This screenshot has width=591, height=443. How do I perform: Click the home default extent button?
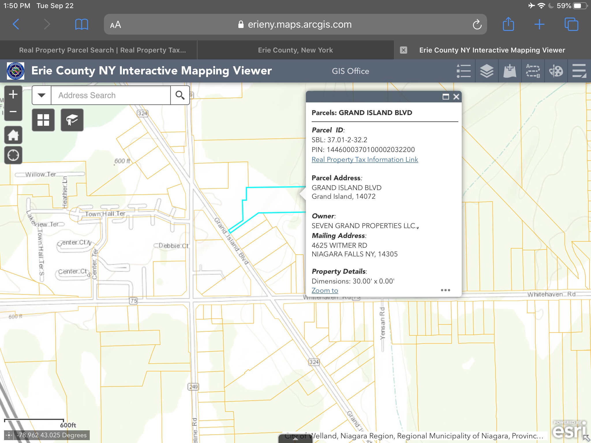(13, 135)
